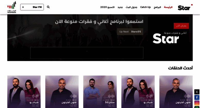Open the ستارز@5 episode thumbnail
Image resolution: width=200 pixels, height=108 pixels.
[x=100, y=92]
